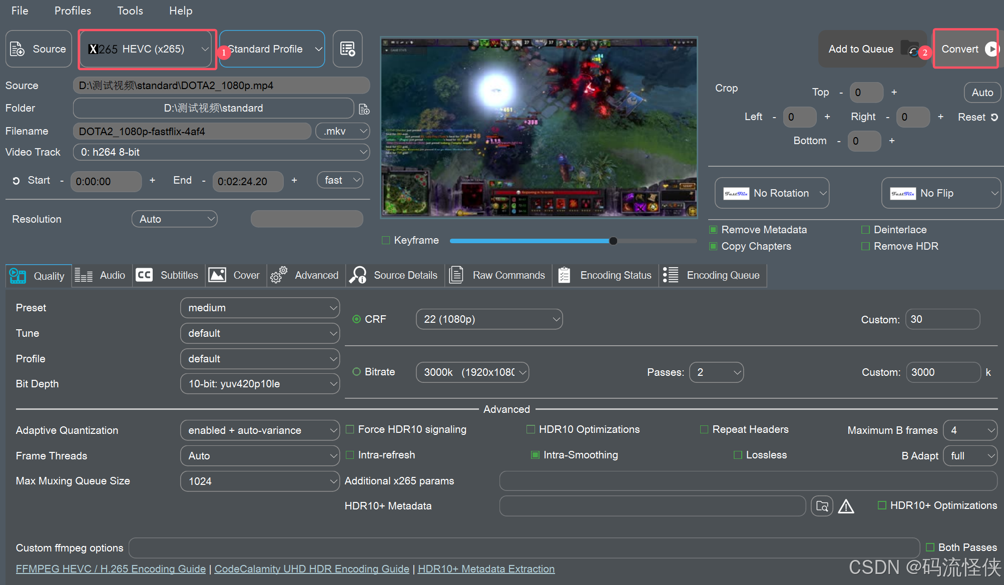Open the FFMPEG HEVC Encoding Guide link
Screen dimensions: 1004x585
pos(111,569)
